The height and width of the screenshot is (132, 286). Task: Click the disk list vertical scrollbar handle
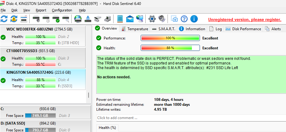[89, 95]
